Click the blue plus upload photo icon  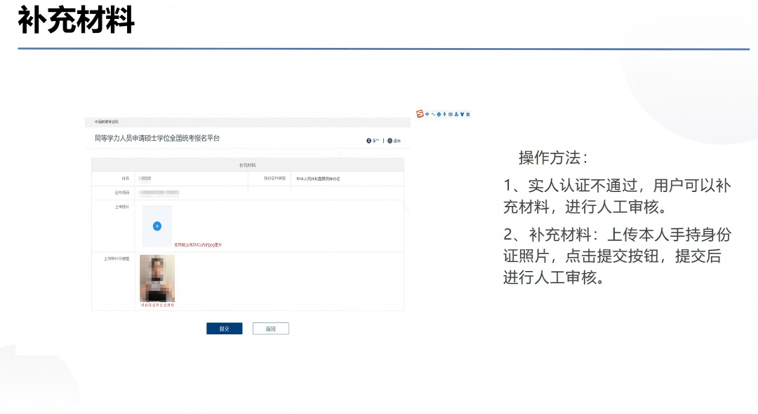[157, 226]
